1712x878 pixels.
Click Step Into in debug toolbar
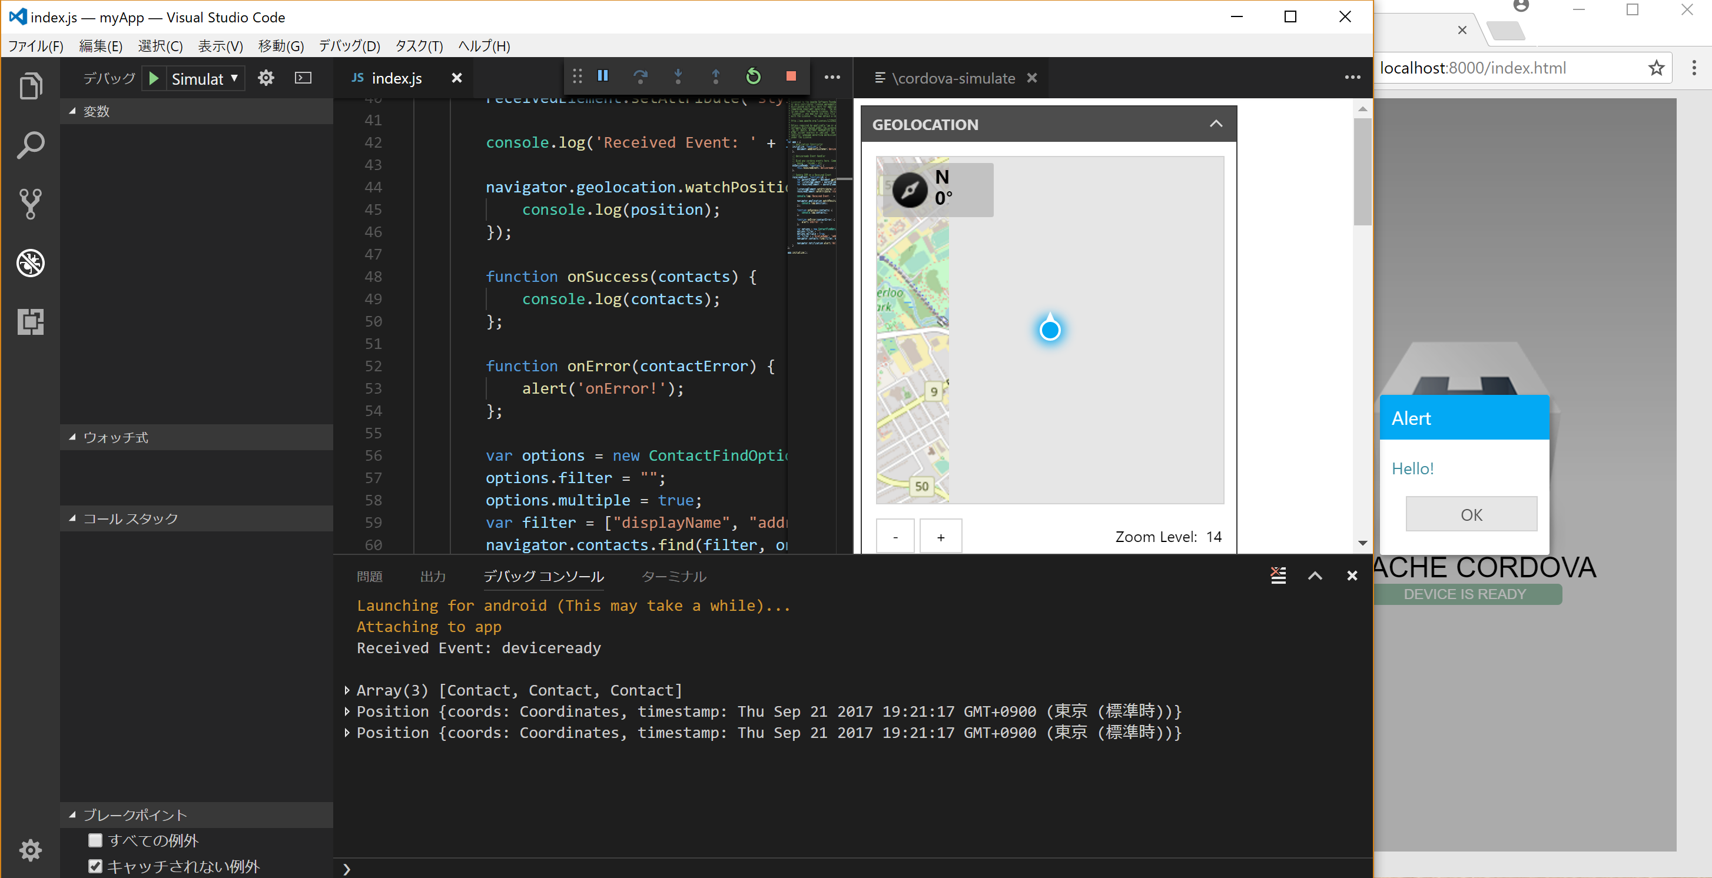point(678,77)
